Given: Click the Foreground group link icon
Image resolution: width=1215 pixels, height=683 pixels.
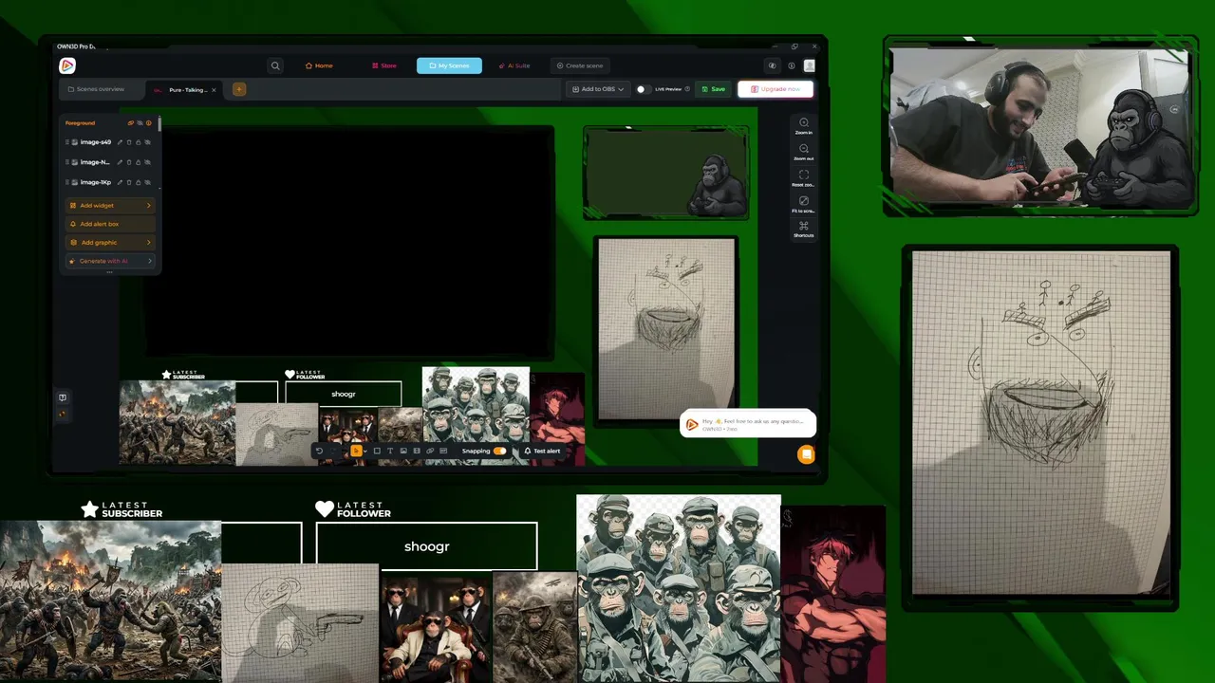Looking at the screenshot, I should click(131, 123).
